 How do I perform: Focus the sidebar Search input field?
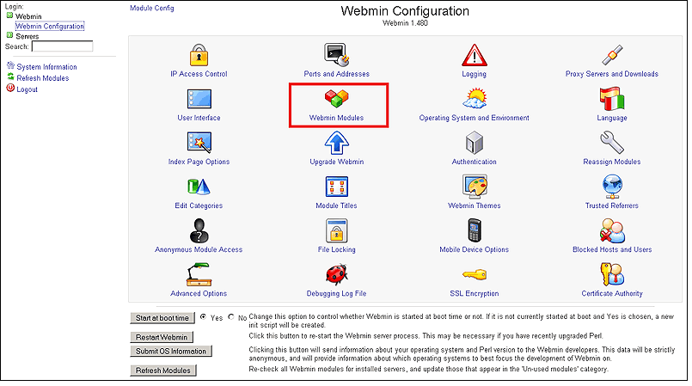point(62,46)
